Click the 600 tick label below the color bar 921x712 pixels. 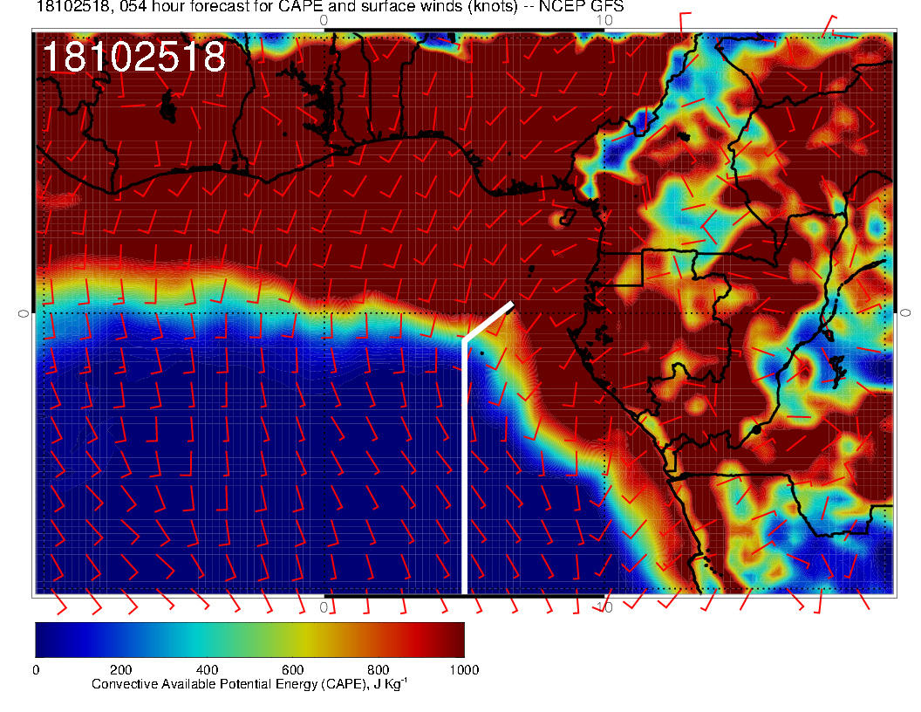click(x=292, y=670)
